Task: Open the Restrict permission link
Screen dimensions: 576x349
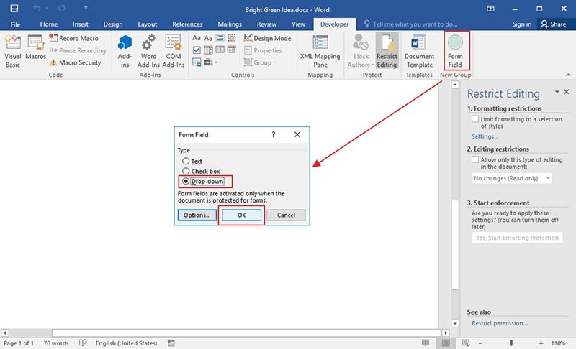Action: click(x=500, y=323)
